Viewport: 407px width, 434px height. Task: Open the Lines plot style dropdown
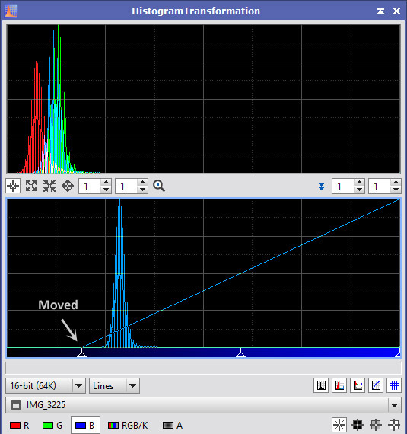(x=114, y=385)
